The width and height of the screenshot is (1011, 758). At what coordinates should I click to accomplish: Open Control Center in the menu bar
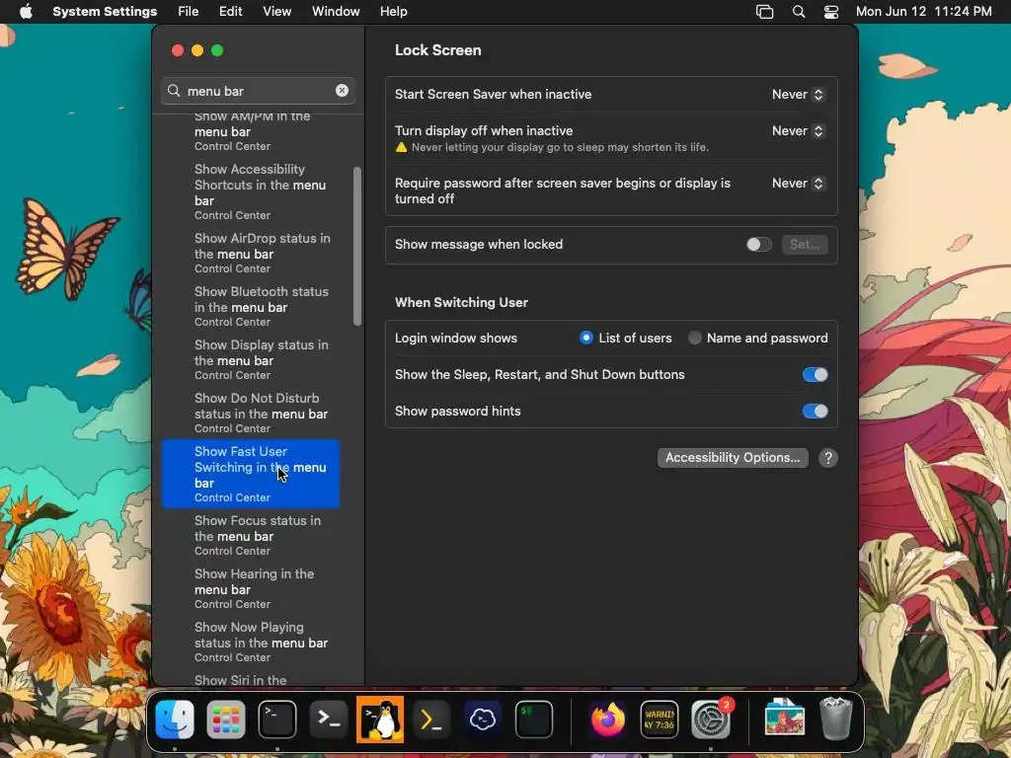pyautogui.click(x=831, y=12)
